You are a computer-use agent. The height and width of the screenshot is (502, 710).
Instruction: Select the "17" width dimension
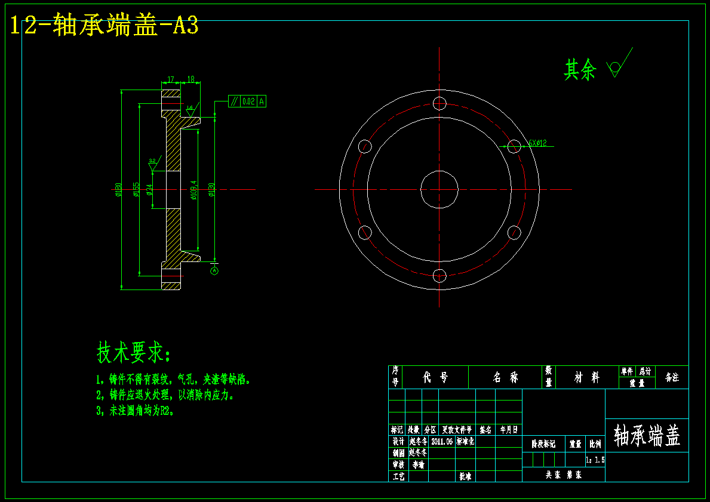pos(171,79)
